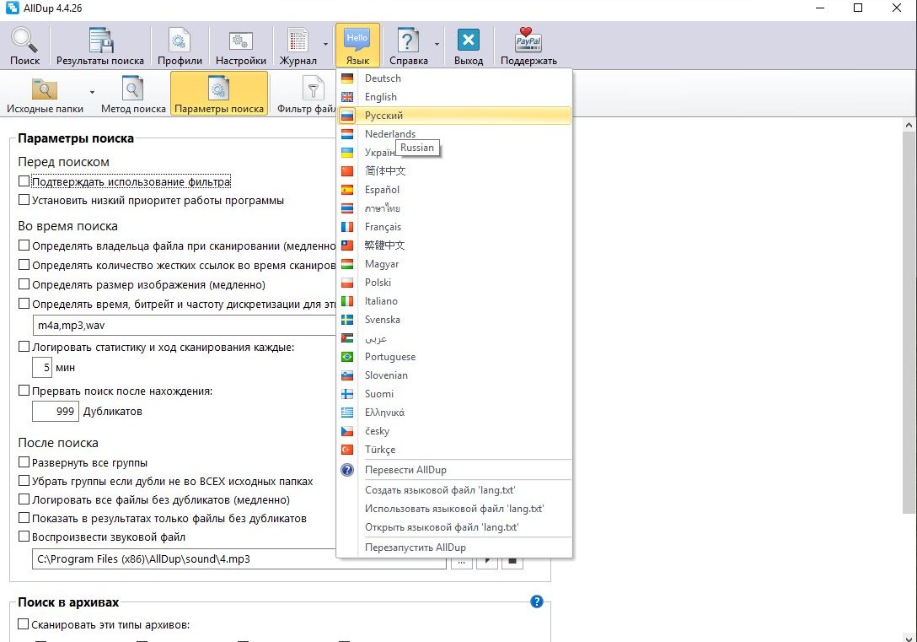The width and height of the screenshot is (917, 642).
Task: Select Magyar from the list
Action: (x=454, y=264)
